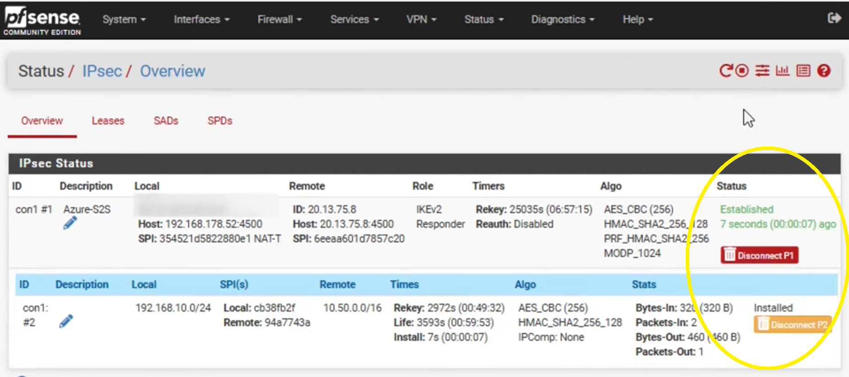Expand the Diagnostics menu
This screenshot has height=377, width=849.
click(562, 20)
